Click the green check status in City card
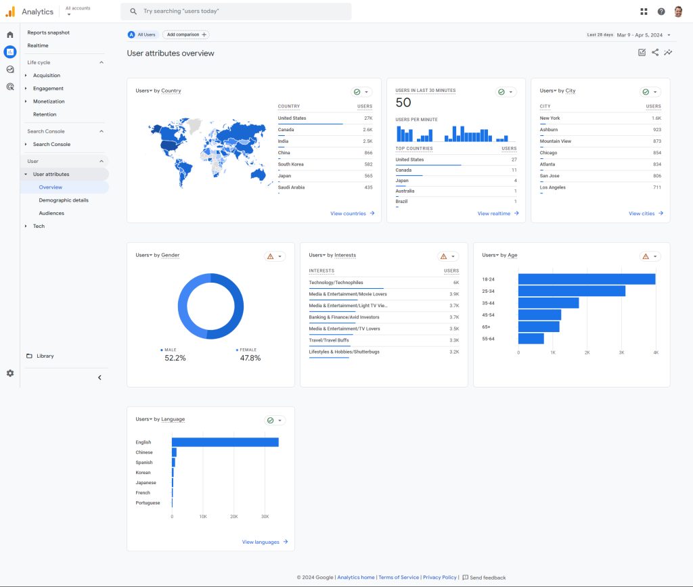 pyautogui.click(x=646, y=92)
